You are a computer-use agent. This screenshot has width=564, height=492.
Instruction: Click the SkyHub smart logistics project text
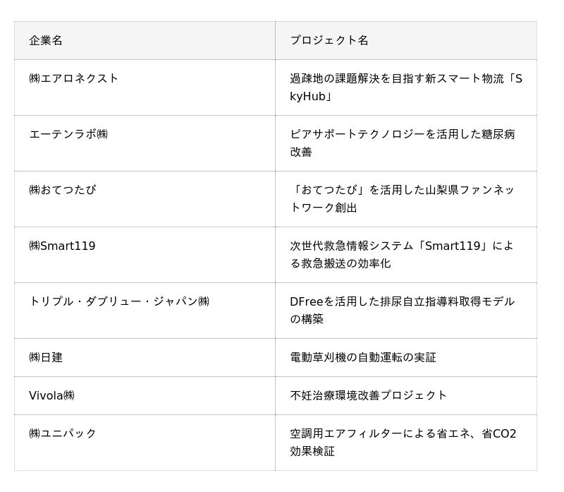[x=405, y=88]
